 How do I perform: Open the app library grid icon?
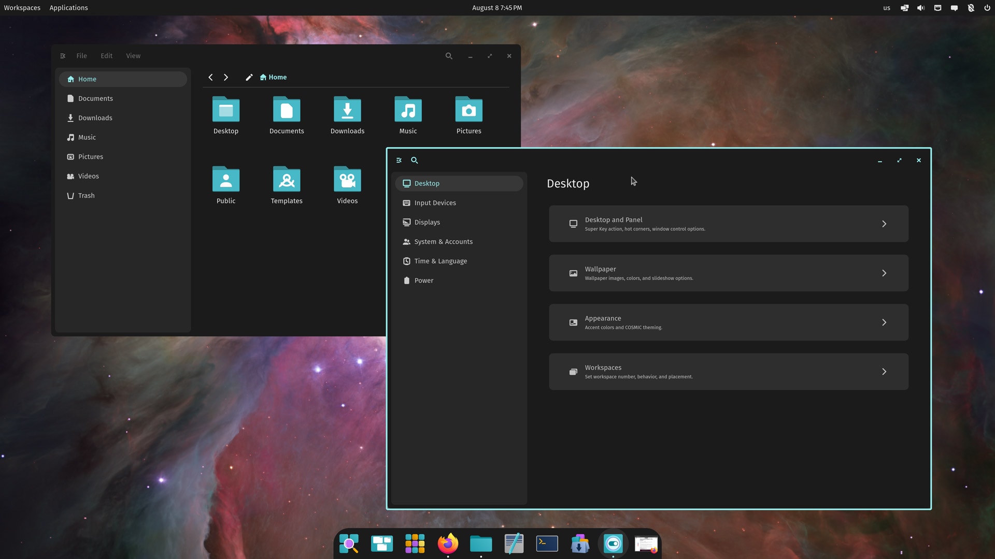pyautogui.click(x=415, y=543)
